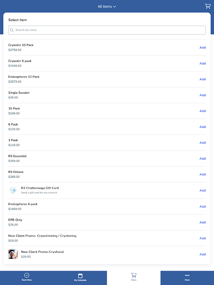Viewport: 214px width, 285px height.
Task: Open the shopping cart icon
Action: [208, 6]
